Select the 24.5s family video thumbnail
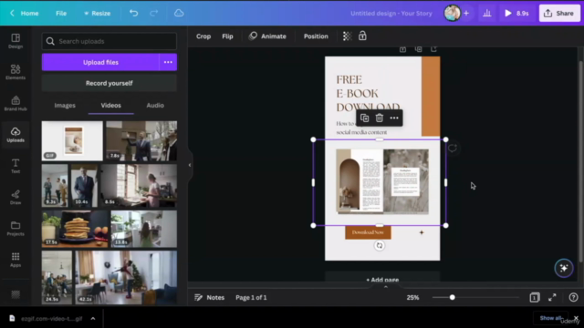Viewport: 584px width, 328px height. 57,277
